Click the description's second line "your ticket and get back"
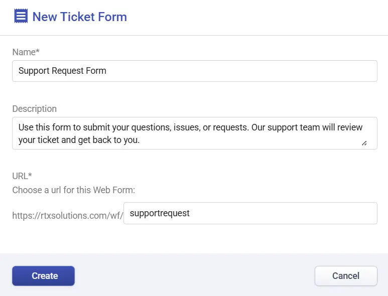388x296 pixels. (79, 140)
